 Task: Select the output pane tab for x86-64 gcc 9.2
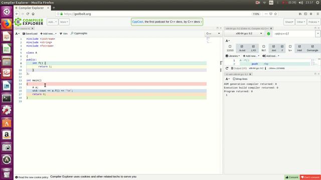237,74
